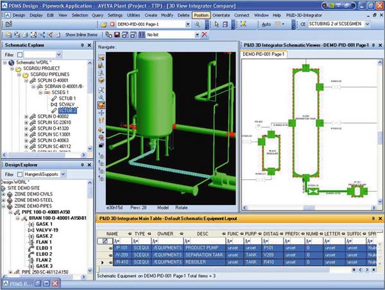The width and height of the screenshot is (385, 290).
Task: Select the DEMO-PID-001 Page-1 viewer tab
Action: (x=264, y=54)
